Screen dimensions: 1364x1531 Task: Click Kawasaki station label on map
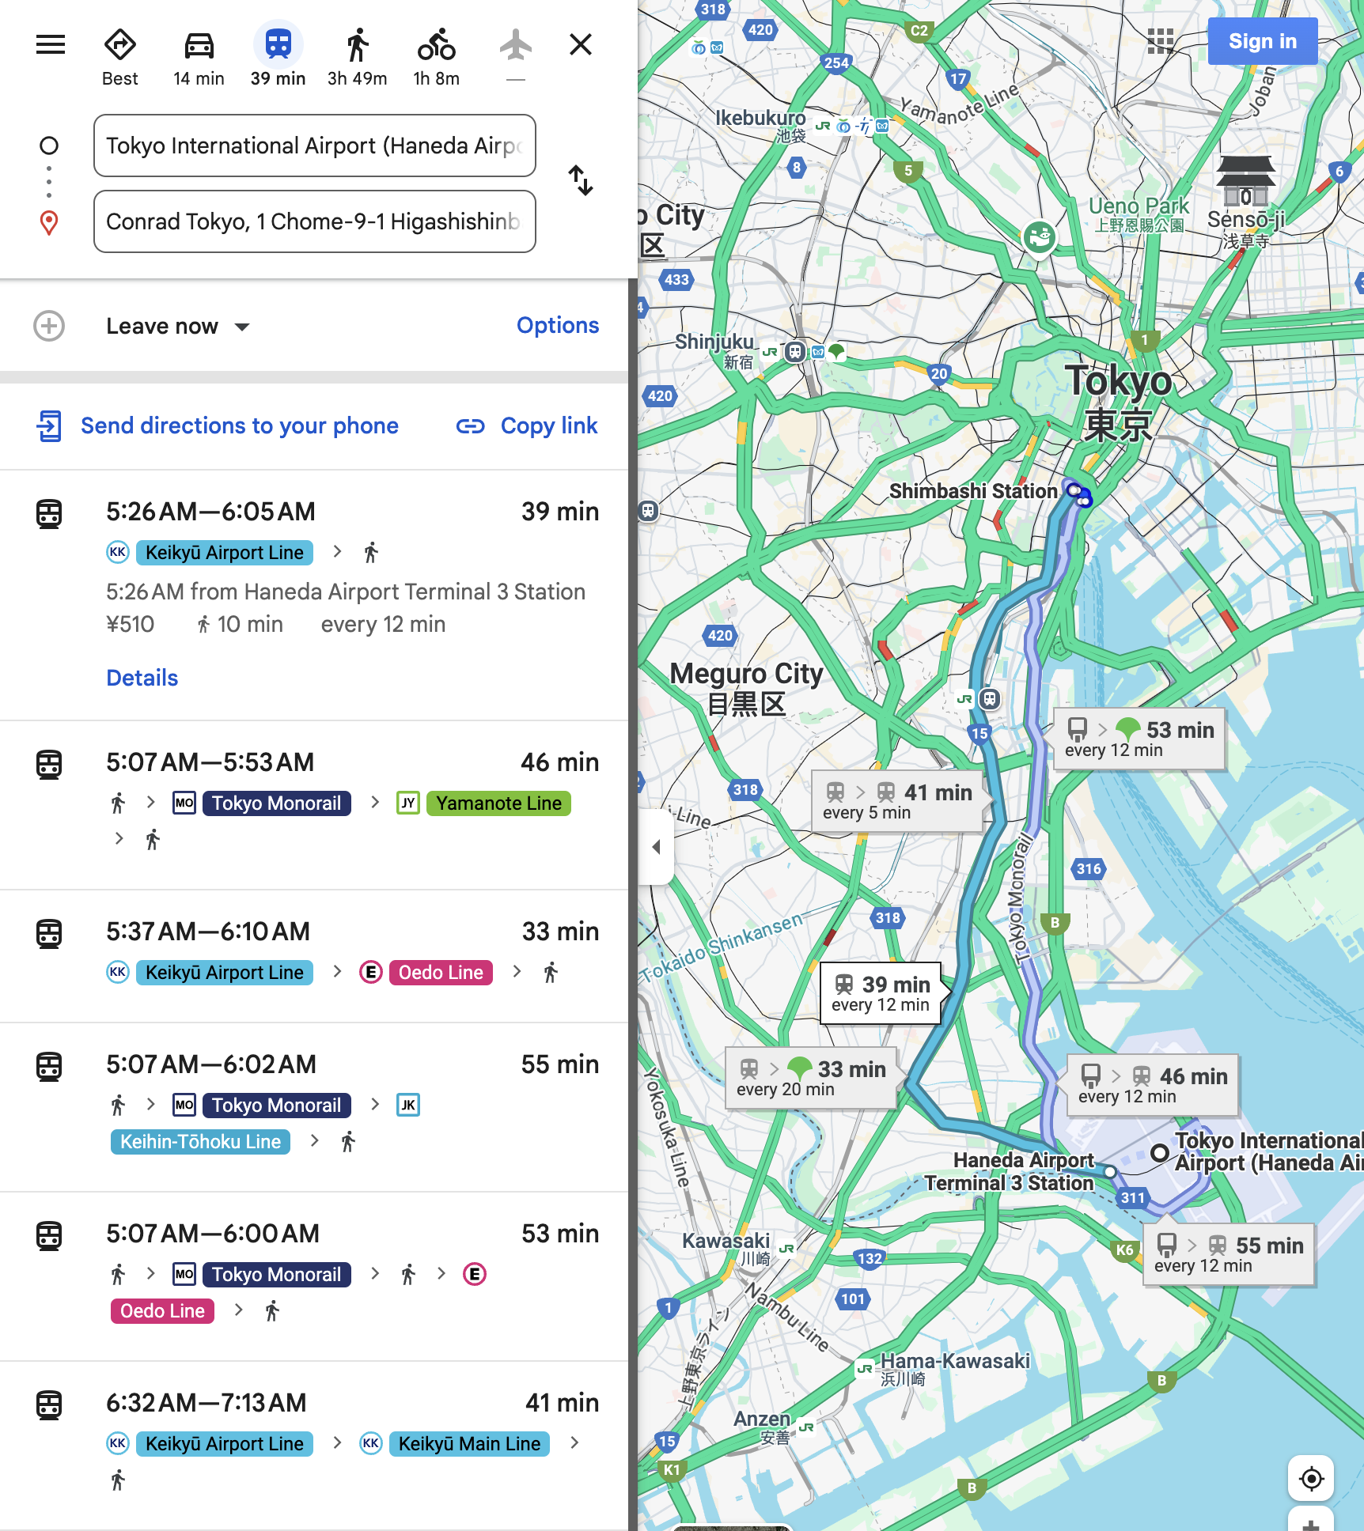click(x=726, y=1240)
